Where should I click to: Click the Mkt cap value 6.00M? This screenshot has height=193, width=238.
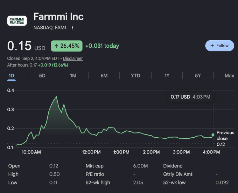pyautogui.click(x=140, y=166)
